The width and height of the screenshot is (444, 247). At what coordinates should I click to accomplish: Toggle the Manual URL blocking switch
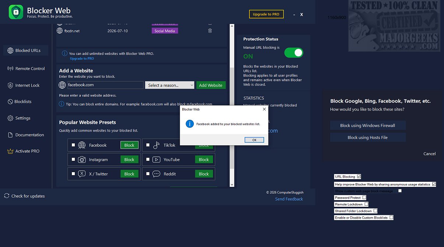[x=294, y=53]
